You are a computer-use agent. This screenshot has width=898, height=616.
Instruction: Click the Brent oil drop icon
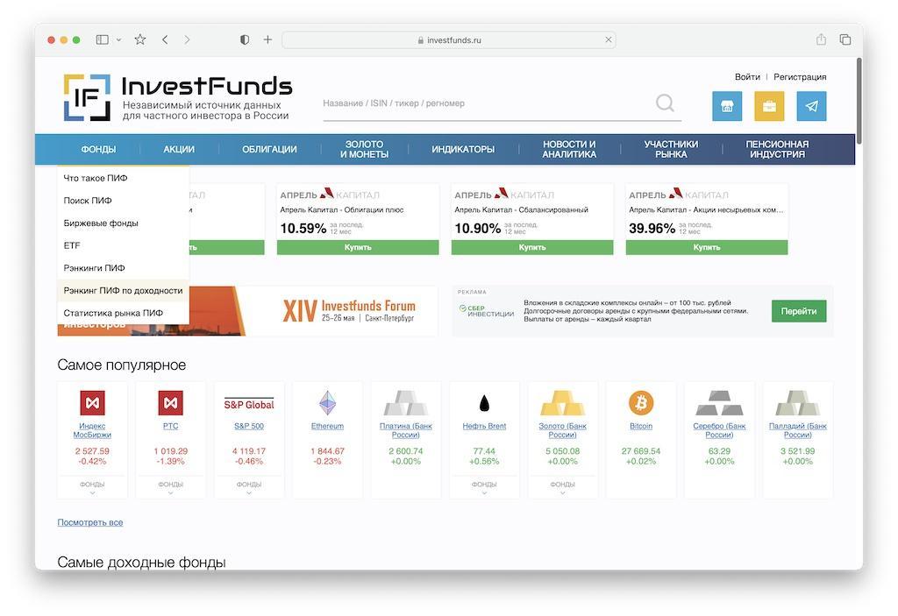tap(484, 403)
